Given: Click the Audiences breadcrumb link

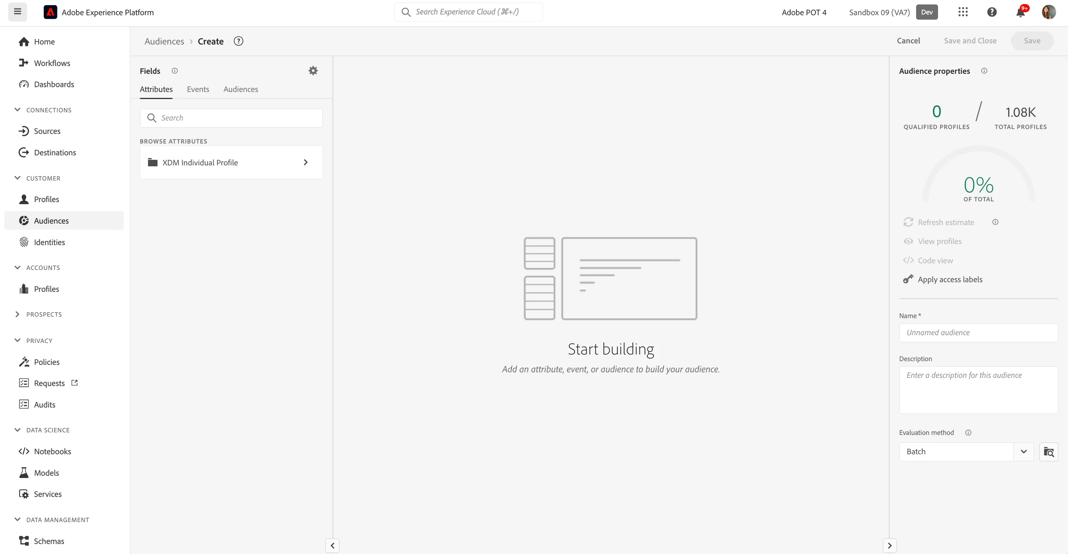Looking at the screenshot, I should point(164,42).
